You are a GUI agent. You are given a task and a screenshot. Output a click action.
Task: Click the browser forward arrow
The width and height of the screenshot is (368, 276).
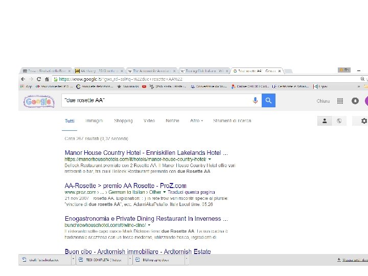click(31, 79)
